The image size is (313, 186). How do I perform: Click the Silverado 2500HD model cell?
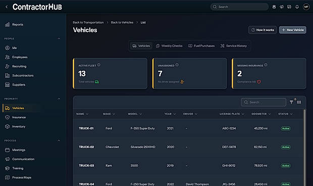pos(143,147)
